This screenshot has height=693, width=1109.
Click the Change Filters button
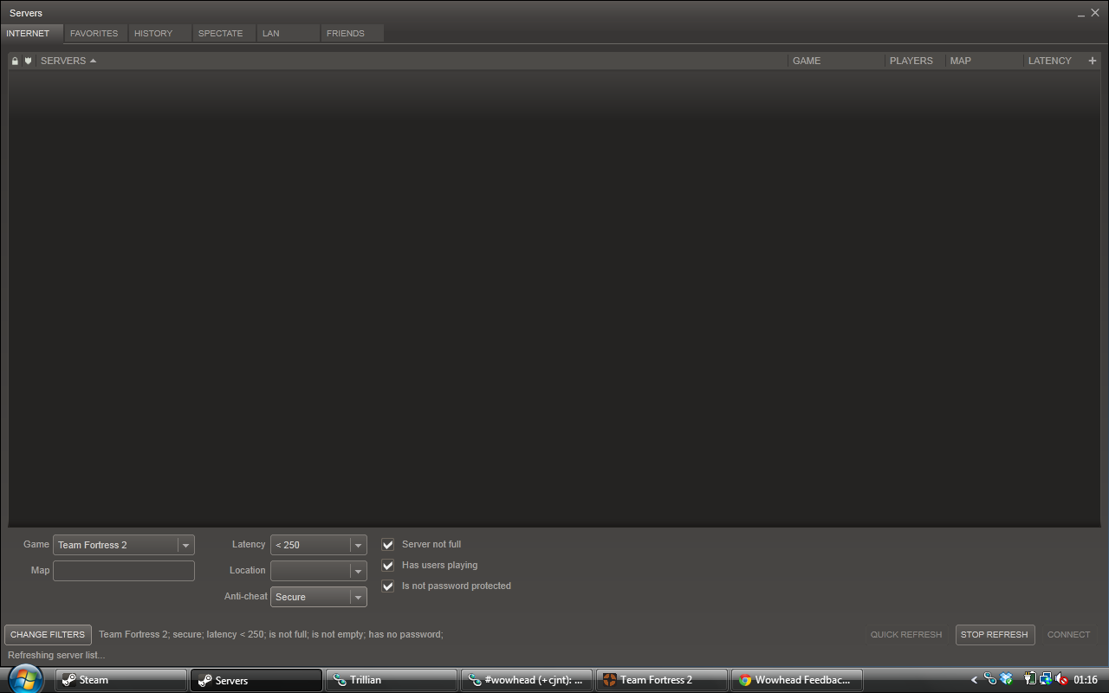coord(48,635)
